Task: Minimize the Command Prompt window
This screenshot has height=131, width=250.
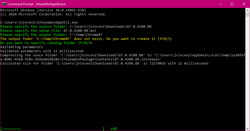Action: coord(221,4)
